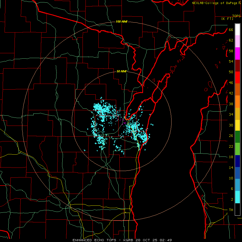This screenshot has width=242, height=242.
Task: Pick the light blue 6 kft swatch
Action: 237,185
